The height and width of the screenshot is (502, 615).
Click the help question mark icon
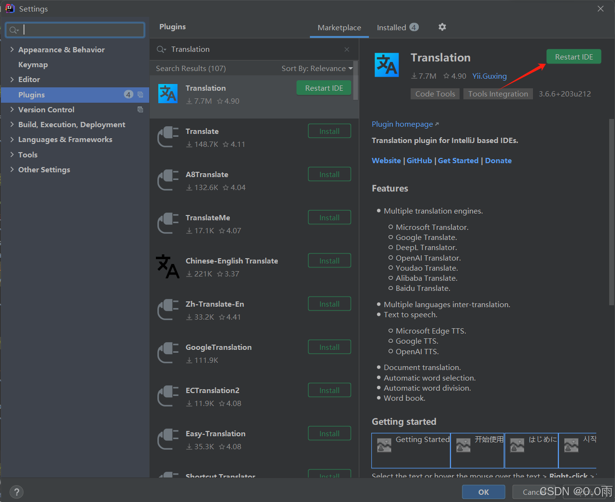pyautogui.click(x=16, y=492)
